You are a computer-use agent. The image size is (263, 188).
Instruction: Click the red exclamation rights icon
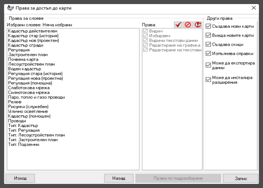198,25
